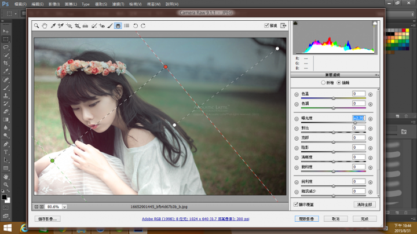Select the Graduated Filter tool

(118, 26)
